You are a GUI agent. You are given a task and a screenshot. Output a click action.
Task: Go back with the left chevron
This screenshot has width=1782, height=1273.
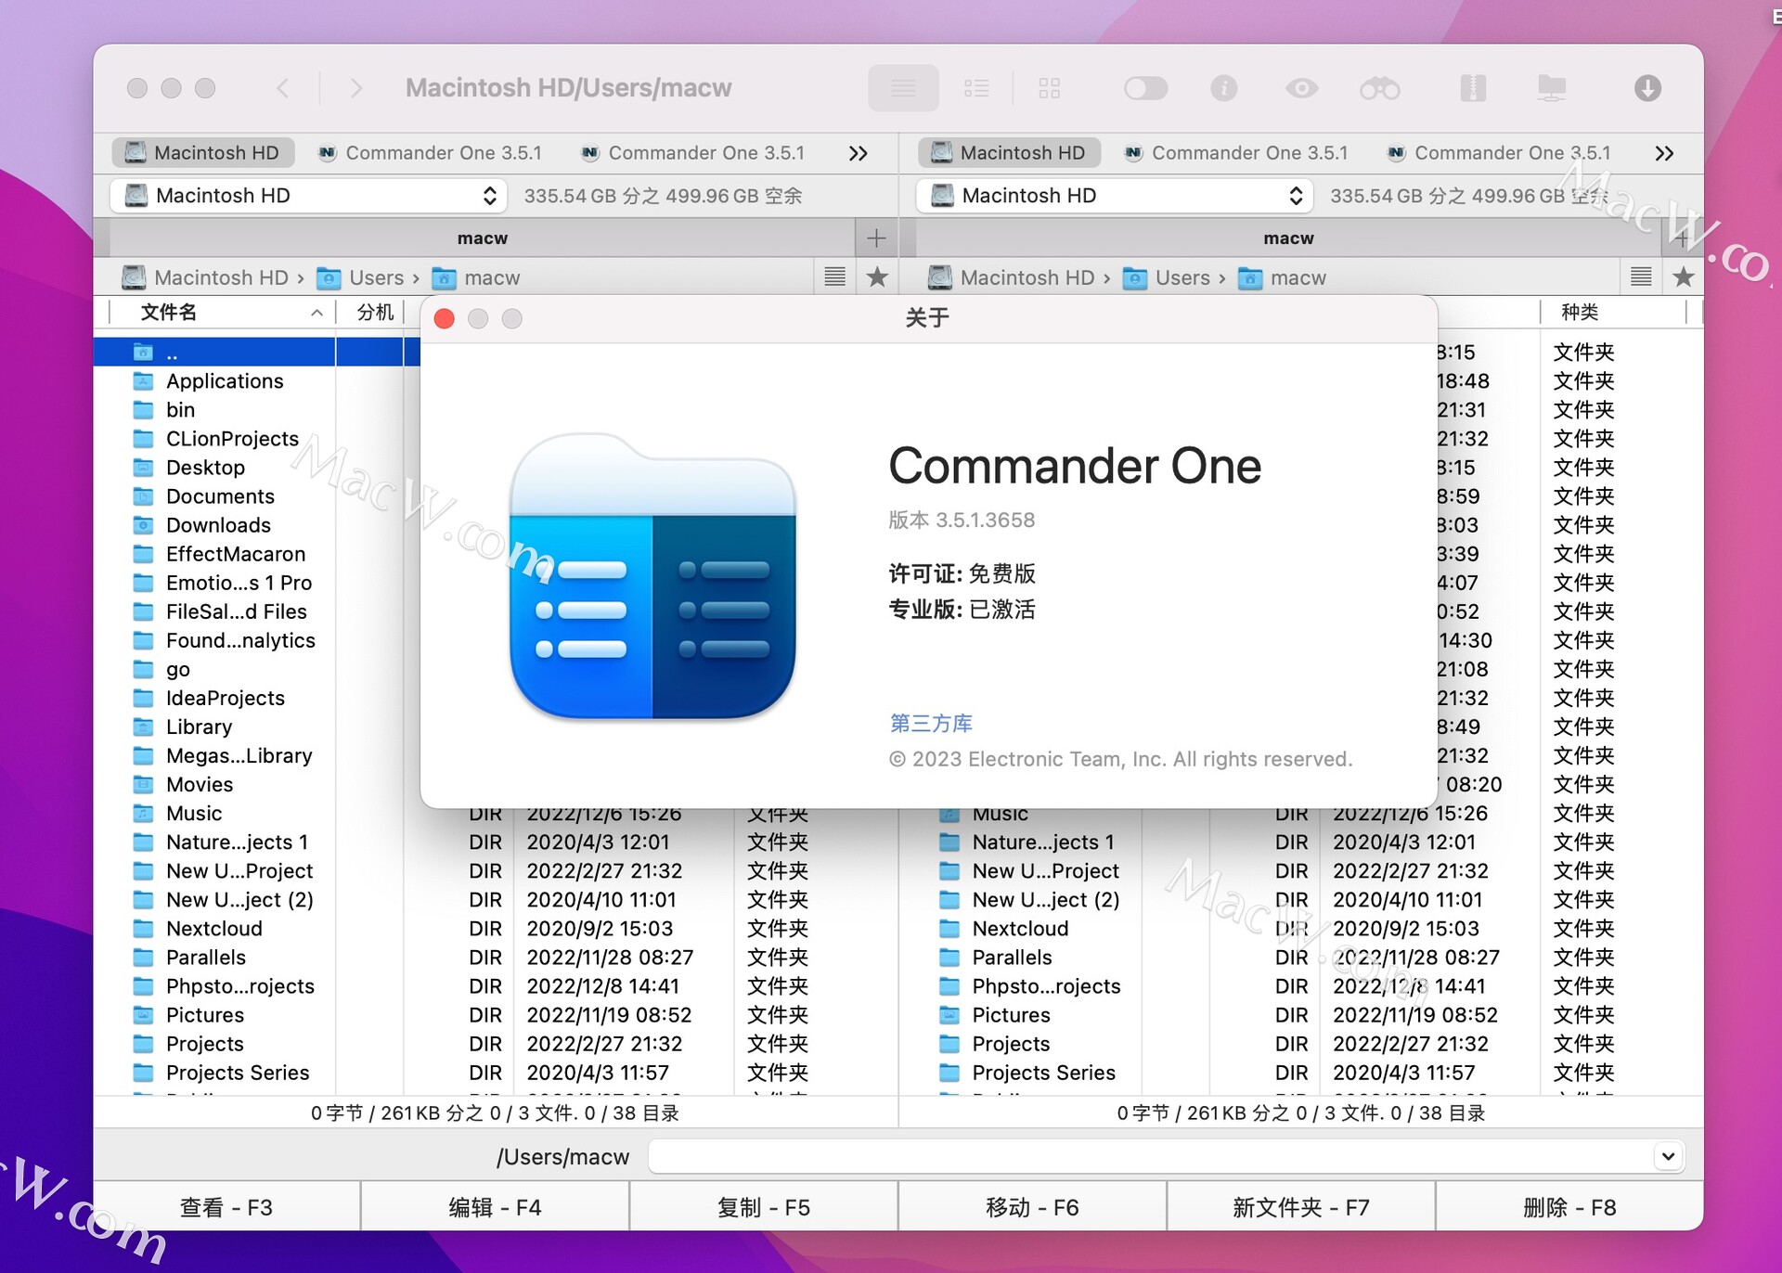[283, 88]
